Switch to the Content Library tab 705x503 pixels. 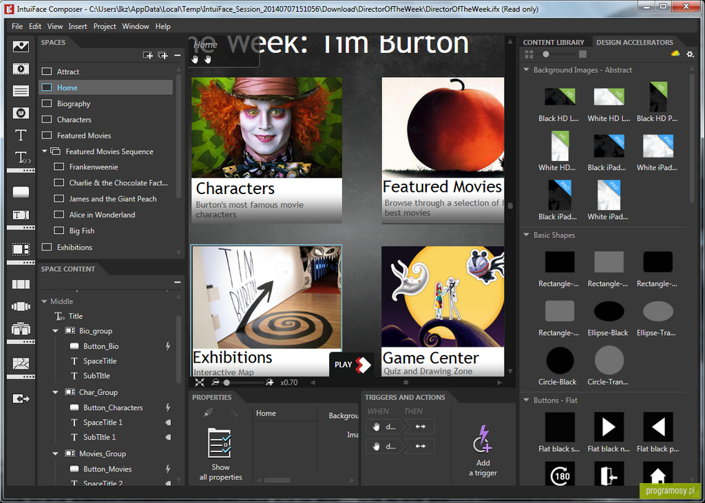[x=554, y=42]
